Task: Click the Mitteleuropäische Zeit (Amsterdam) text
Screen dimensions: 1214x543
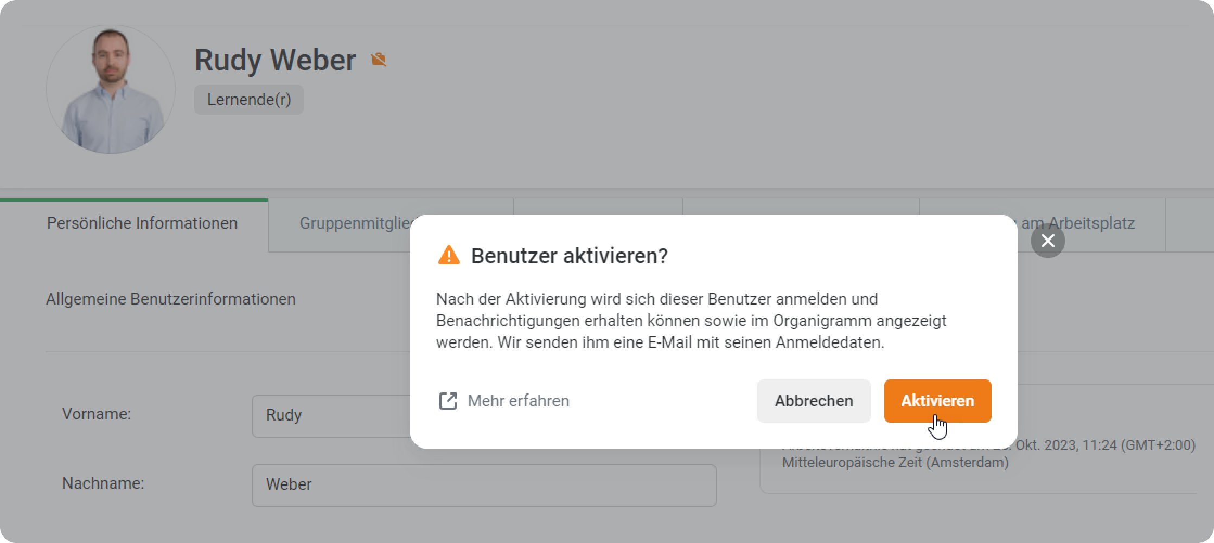Action: [x=895, y=463]
